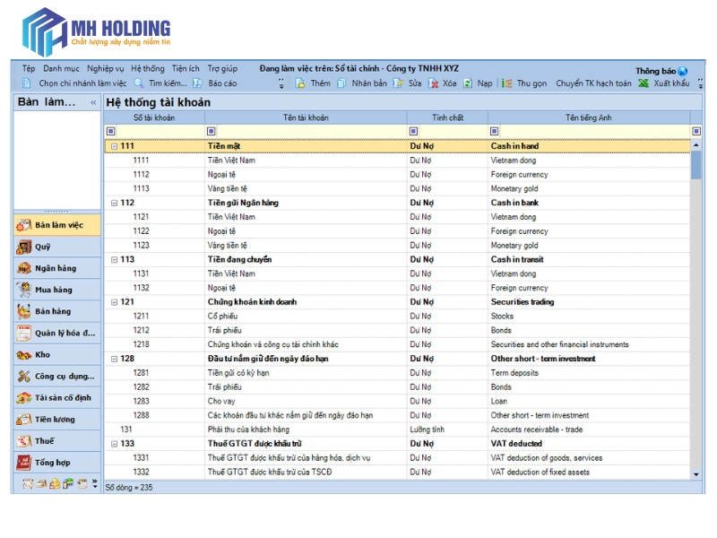Toggle filter box under Số tài khoản column
717x538 pixels.
[110, 131]
